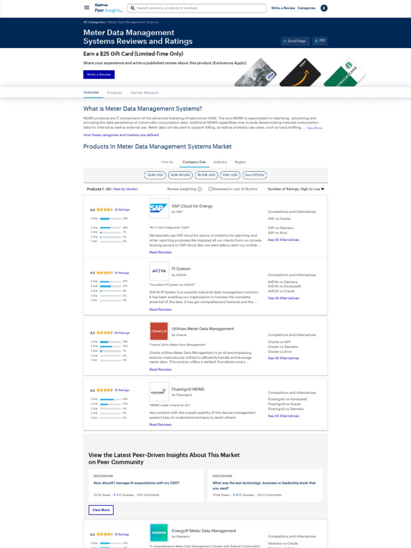Click the review weighting info icon
Viewport: 411px width, 548px height.
pyautogui.click(x=200, y=189)
